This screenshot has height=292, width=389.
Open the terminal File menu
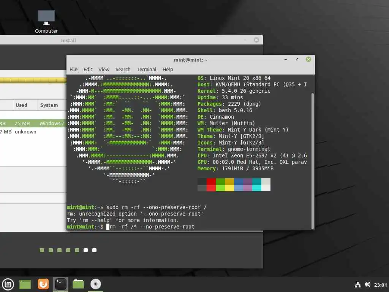click(x=73, y=70)
